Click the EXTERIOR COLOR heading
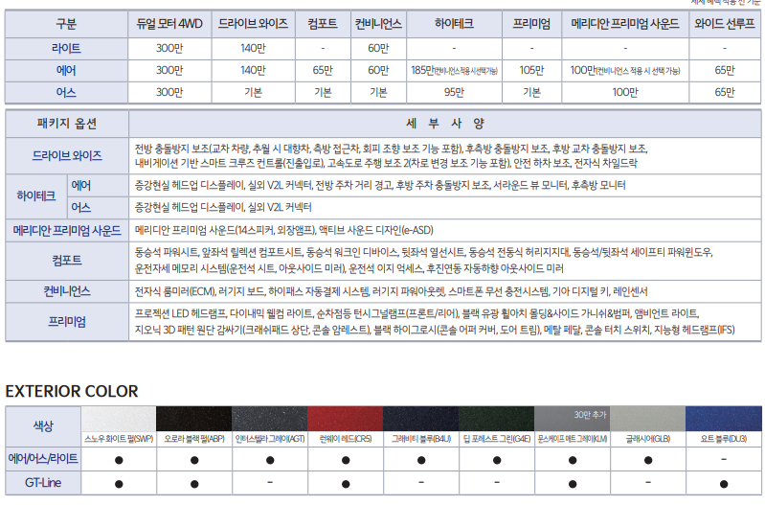This screenshot has height=505, width=765. 72,391
